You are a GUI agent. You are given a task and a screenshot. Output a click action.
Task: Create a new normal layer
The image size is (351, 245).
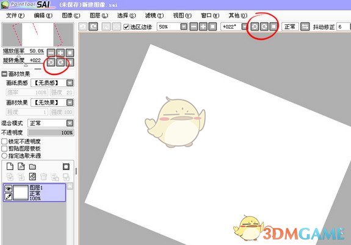tap(10, 166)
